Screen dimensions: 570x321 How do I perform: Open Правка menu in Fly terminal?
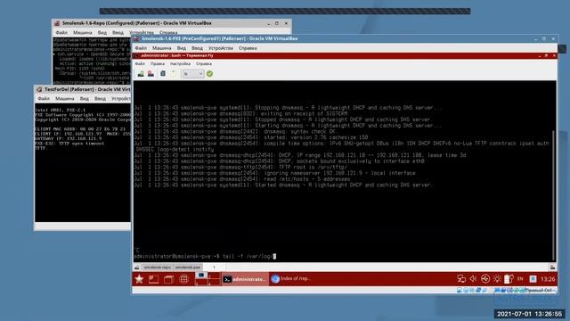pos(158,63)
